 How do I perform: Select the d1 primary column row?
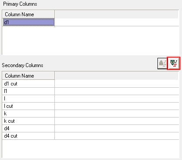pos(29,22)
